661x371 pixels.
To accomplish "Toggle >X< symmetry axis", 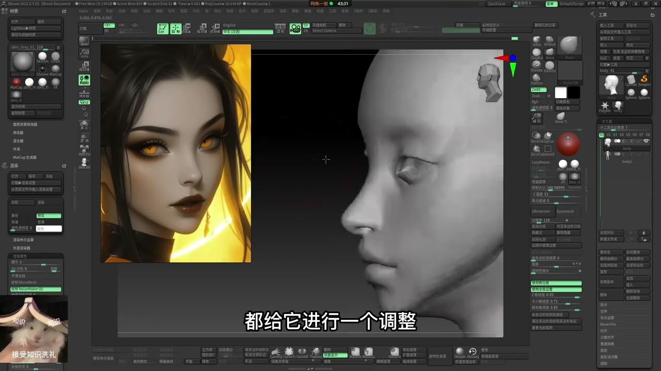I will click(x=109, y=25).
